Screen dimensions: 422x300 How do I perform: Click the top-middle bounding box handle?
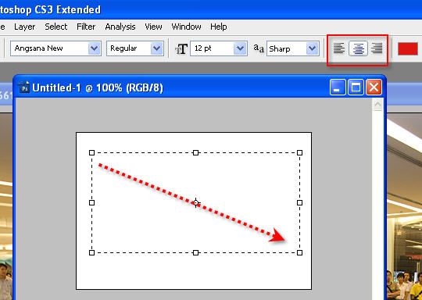click(195, 153)
